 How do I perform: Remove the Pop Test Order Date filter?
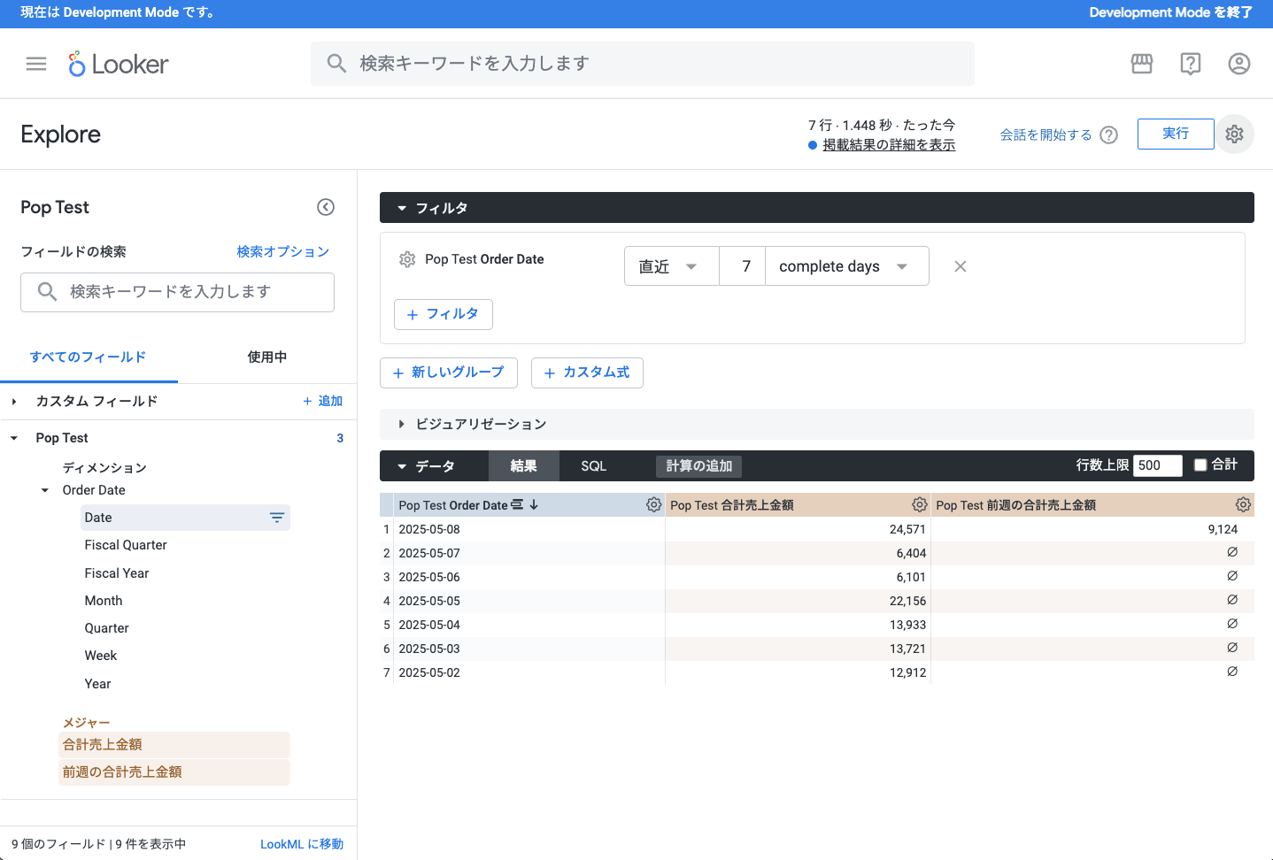click(961, 266)
